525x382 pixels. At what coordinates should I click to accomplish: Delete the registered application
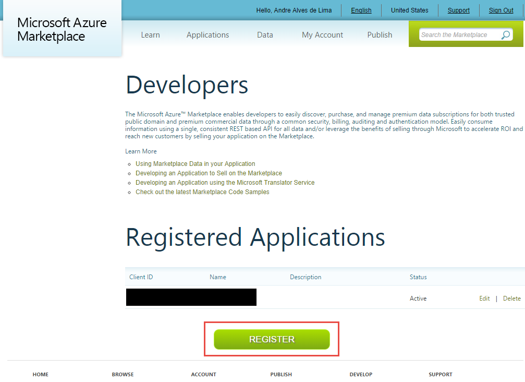[511, 299]
